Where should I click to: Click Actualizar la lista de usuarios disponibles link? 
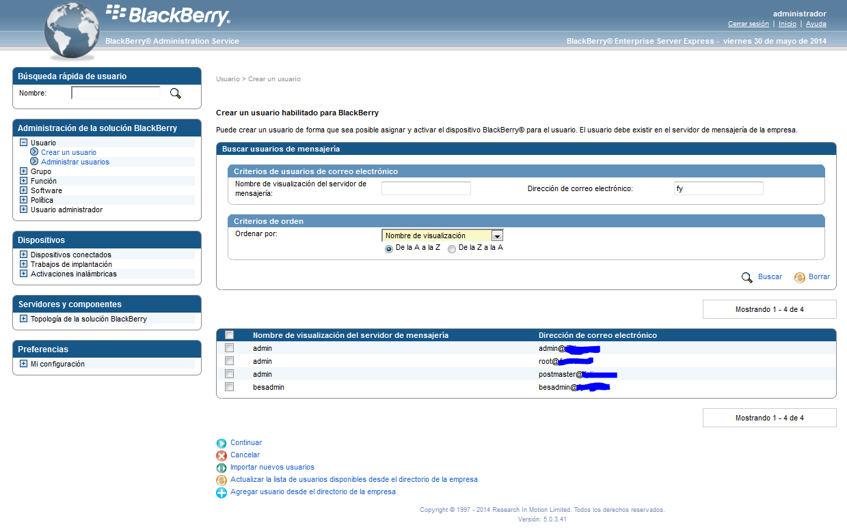click(x=354, y=480)
